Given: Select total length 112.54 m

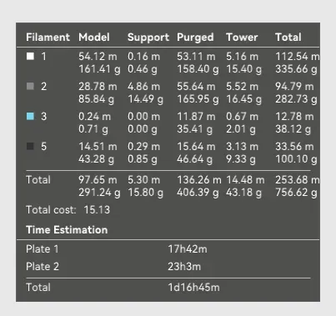Looking at the screenshot, I should coord(298,57).
